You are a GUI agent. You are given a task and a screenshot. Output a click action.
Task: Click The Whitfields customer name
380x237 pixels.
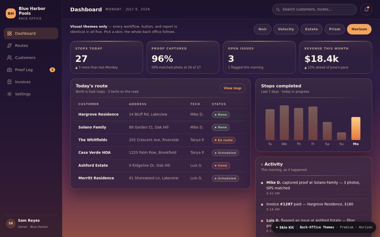[x=93, y=140]
